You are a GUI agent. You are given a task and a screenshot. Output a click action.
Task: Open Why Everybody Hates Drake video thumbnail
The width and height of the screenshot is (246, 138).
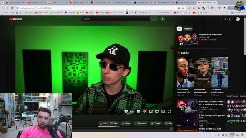[x=188, y=39]
